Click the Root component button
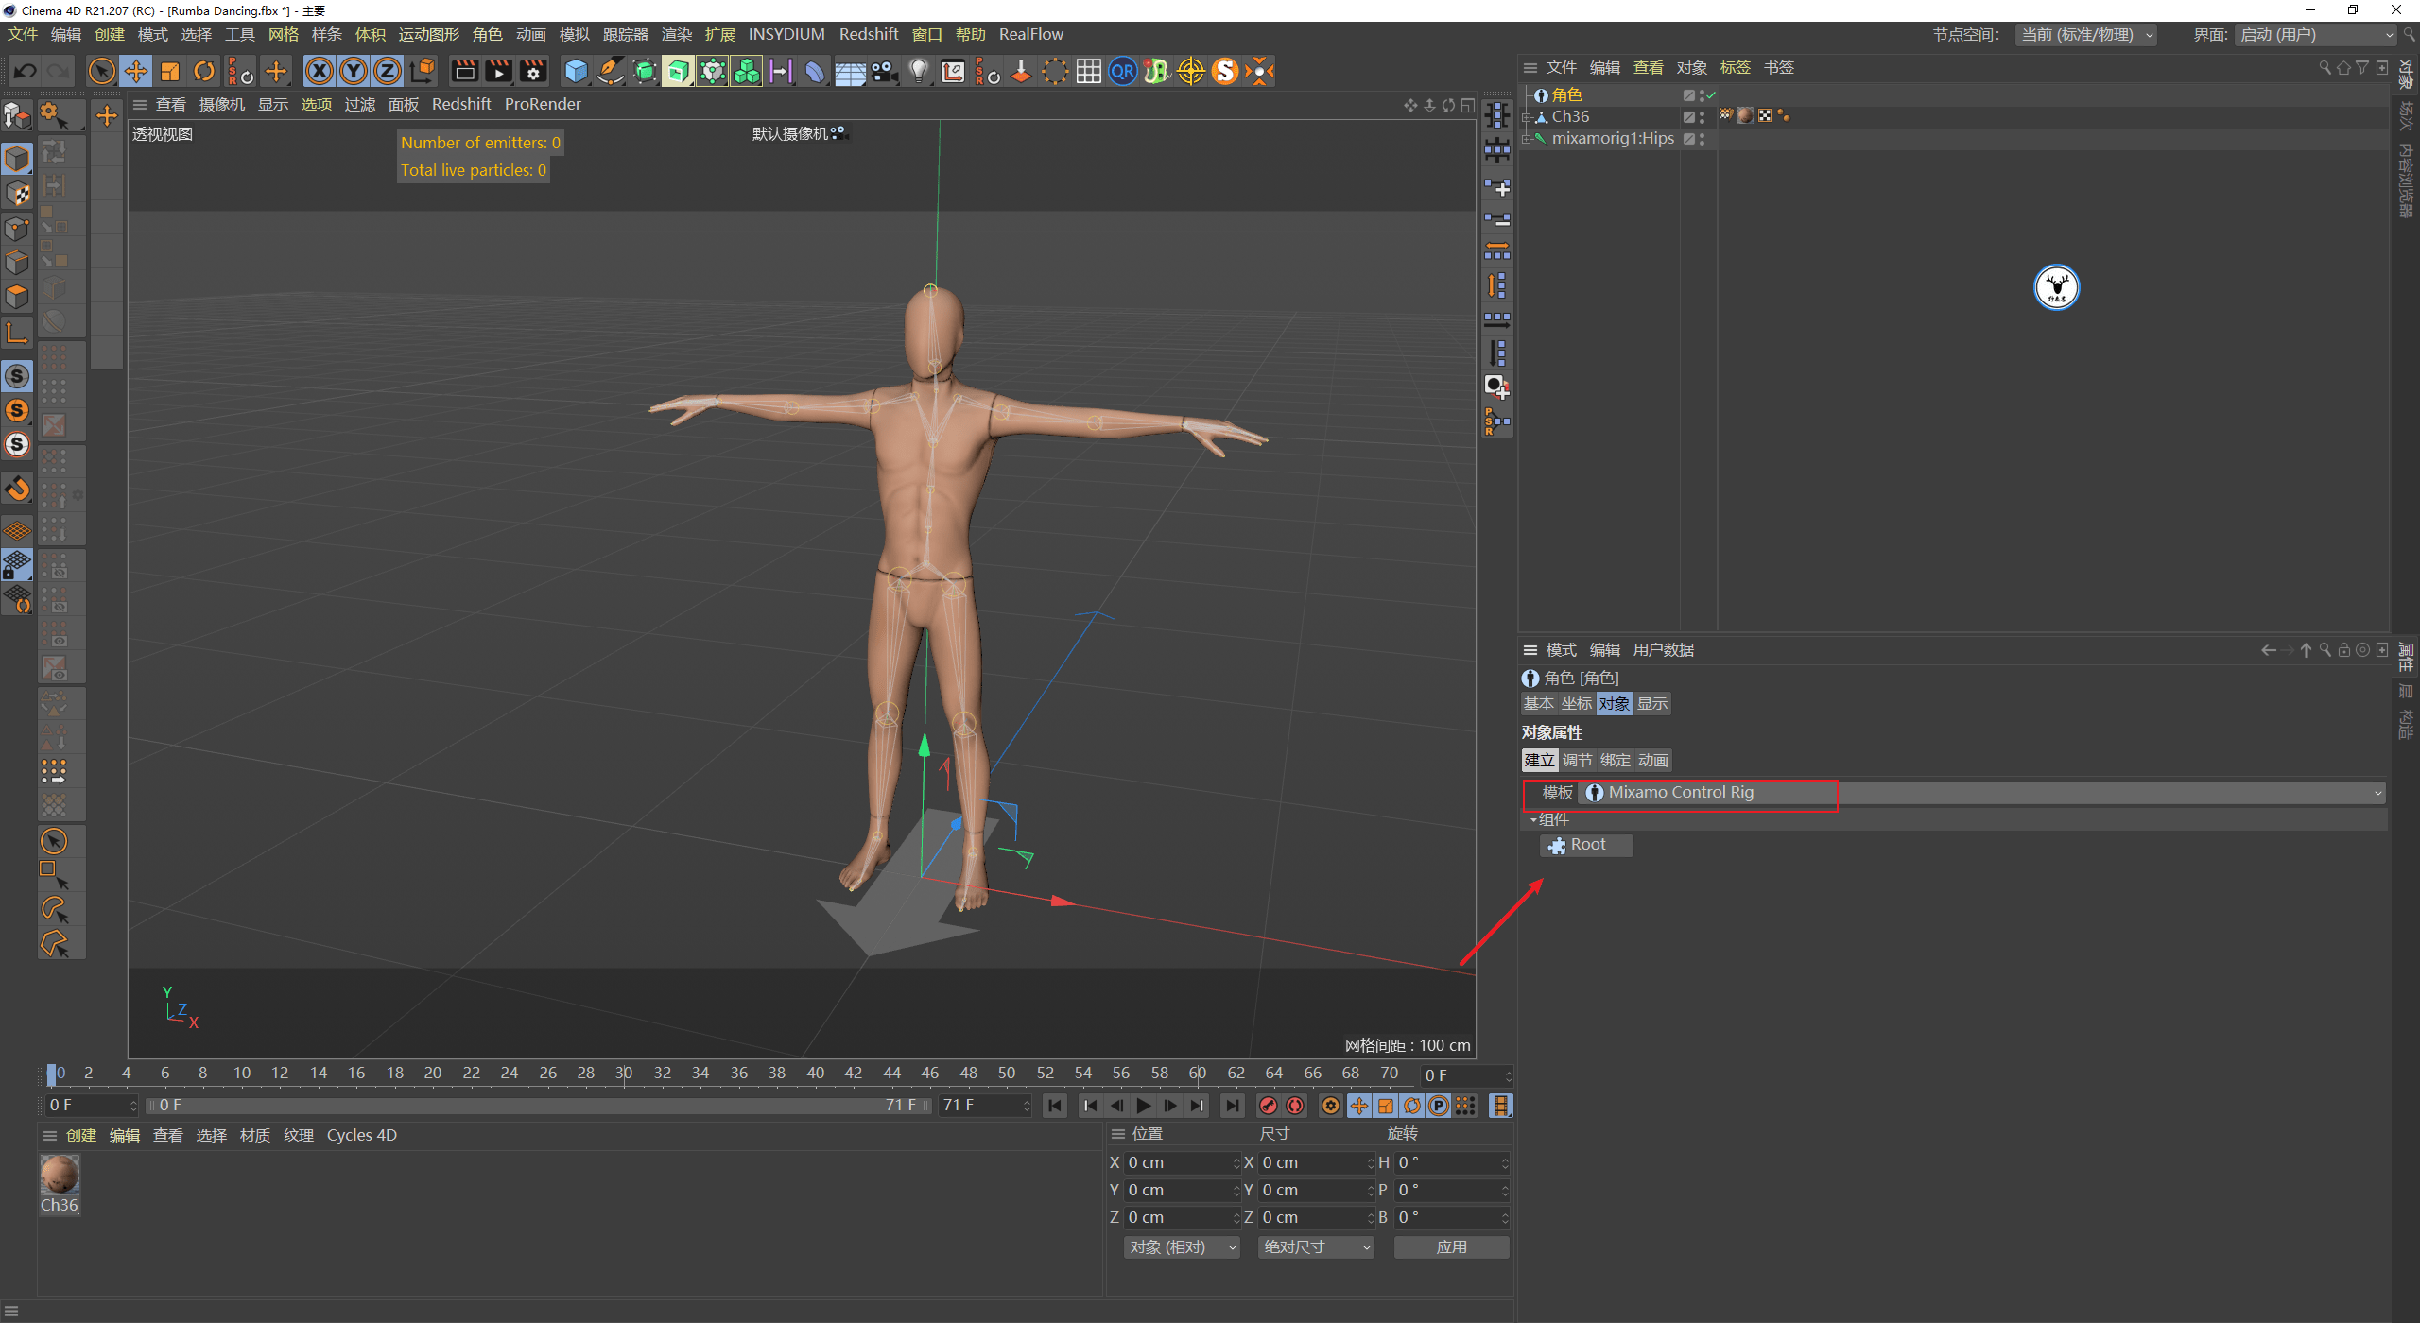This screenshot has width=2420, height=1323. coord(1586,844)
